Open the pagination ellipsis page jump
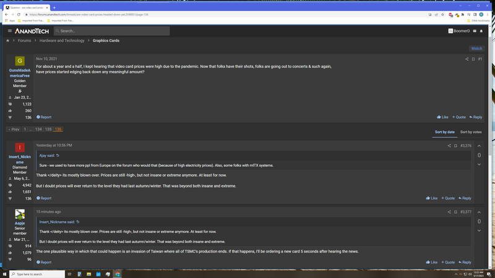The height and width of the screenshot is (278, 495). [30, 129]
